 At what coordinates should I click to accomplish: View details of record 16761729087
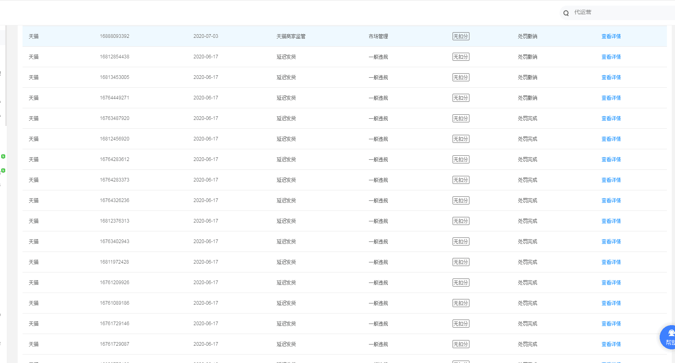coord(611,344)
